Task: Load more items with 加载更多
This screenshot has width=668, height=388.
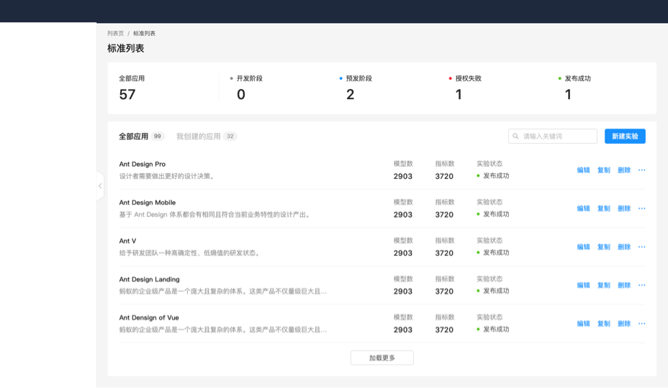Action: tap(382, 358)
